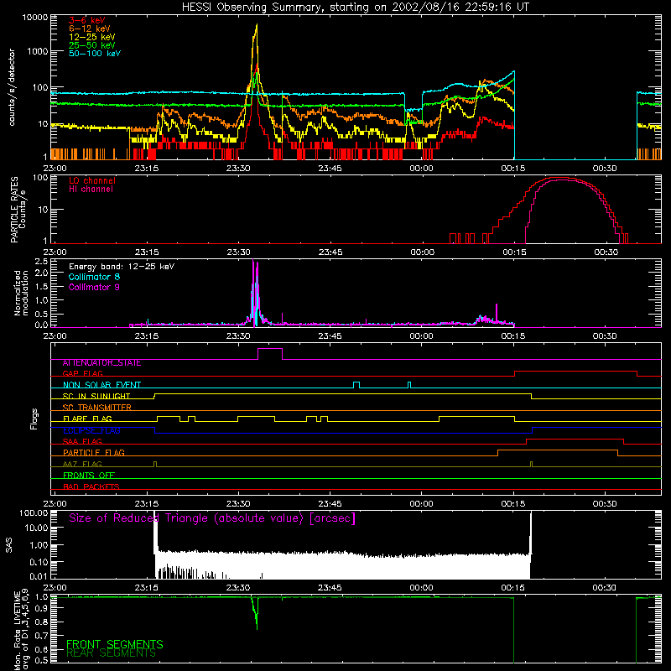The image size is (671, 671).
Task: Click the BAD_PACKETS flag label
Action: 91,486
